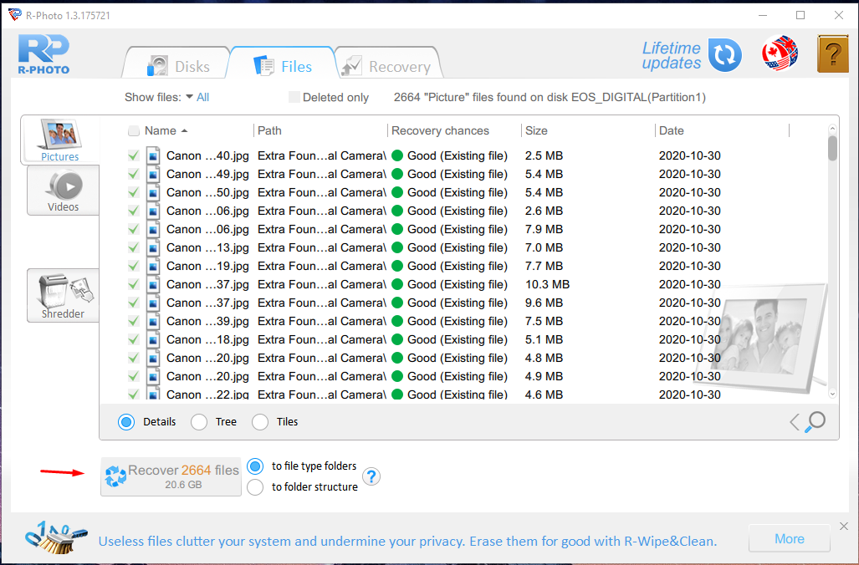
Task: Click scrollbar up arrow in file list
Action: click(x=832, y=130)
